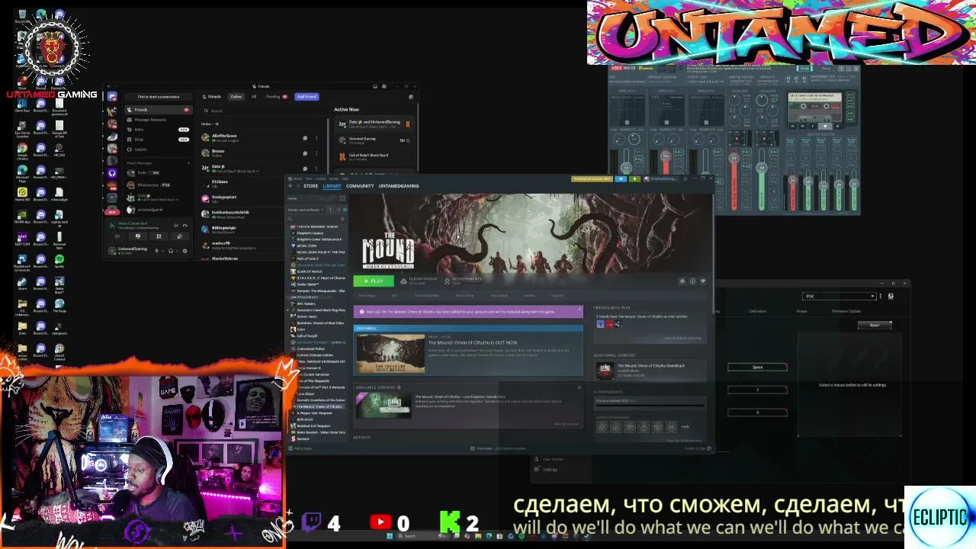Viewport: 976px width, 549px height.
Task: Select ARC Raiders in Steam library list
Action: point(316,303)
